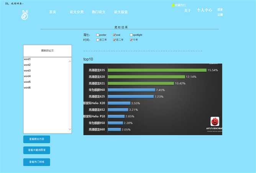
Task: Click the victory hand logo icon
Action: pyautogui.click(x=25, y=15)
